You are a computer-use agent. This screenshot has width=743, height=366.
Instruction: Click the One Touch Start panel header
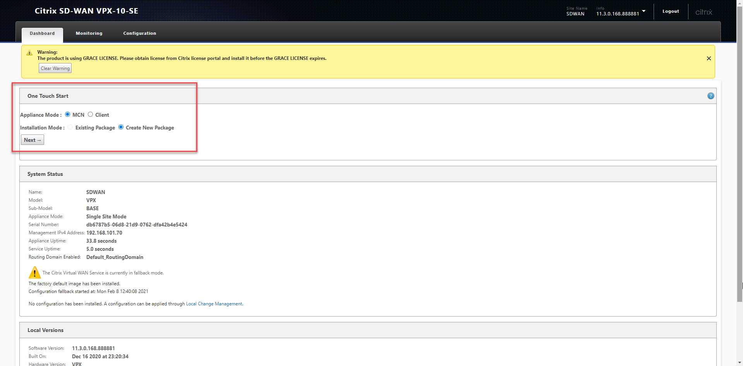coord(48,96)
